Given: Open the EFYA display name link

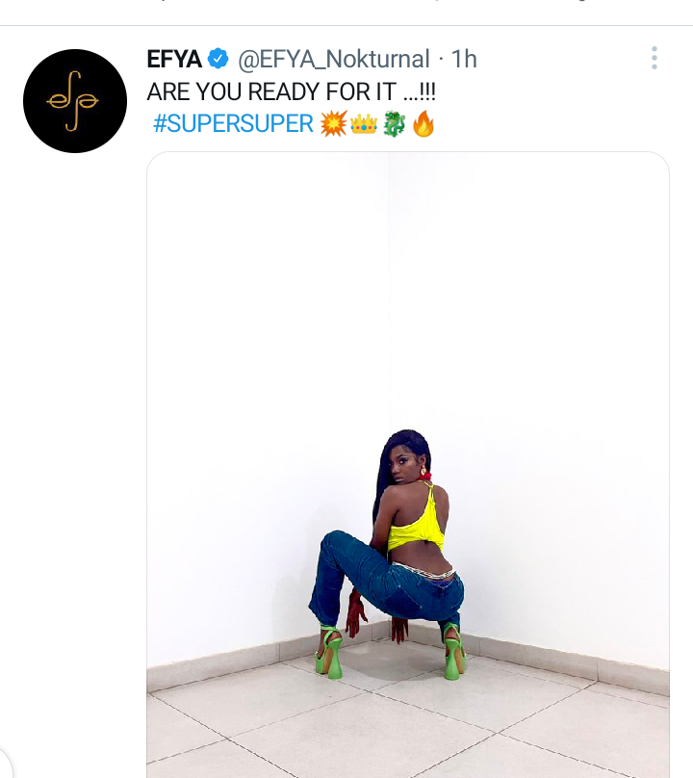Looking at the screenshot, I should (174, 59).
